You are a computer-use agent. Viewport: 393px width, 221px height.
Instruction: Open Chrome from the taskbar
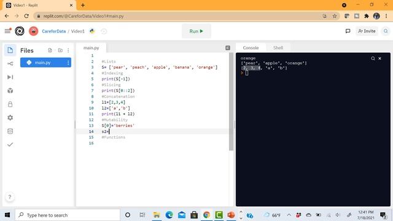point(206,215)
